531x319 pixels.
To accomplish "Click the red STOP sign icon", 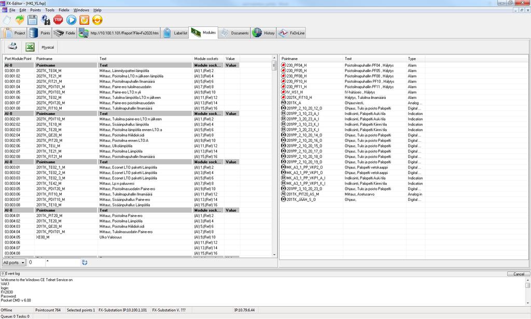I will click(58, 20).
